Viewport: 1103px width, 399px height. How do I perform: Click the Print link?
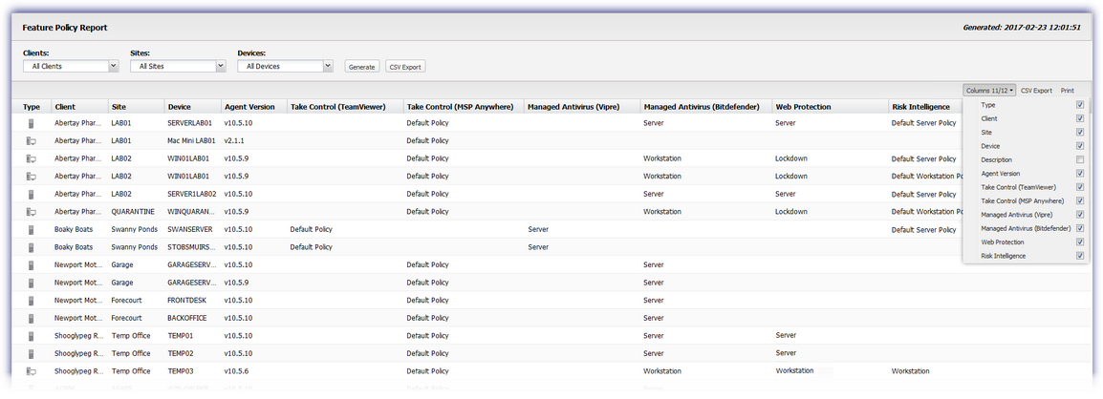coord(1067,91)
